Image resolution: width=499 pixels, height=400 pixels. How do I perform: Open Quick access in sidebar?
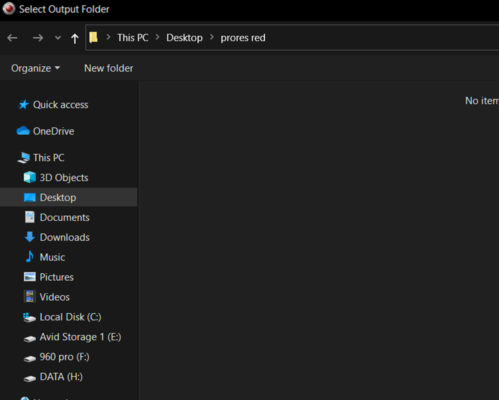[60, 105]
